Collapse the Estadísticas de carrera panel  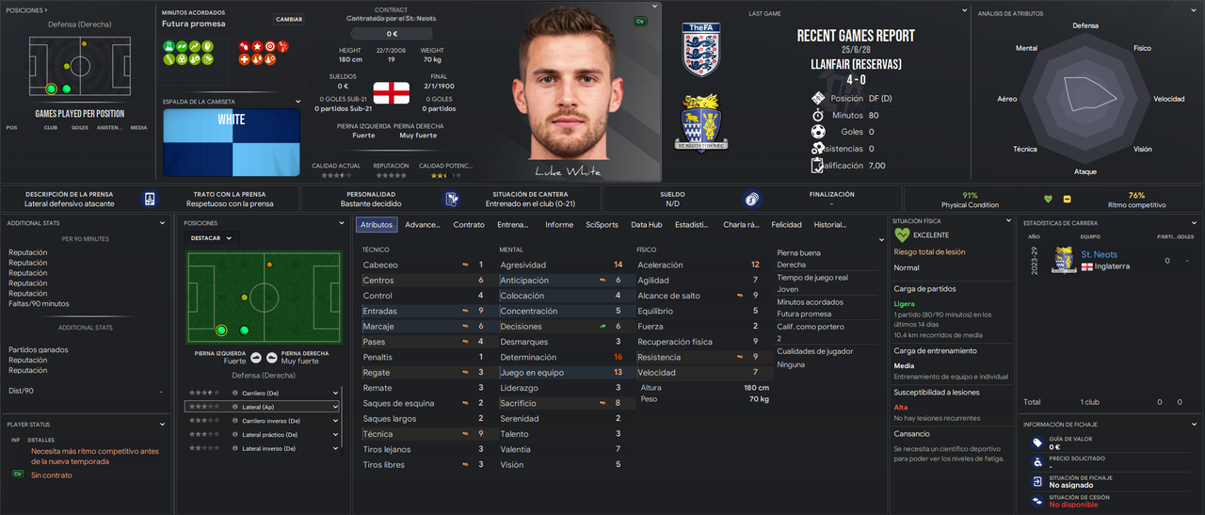pyautogui.click(x=1196, y=222)
